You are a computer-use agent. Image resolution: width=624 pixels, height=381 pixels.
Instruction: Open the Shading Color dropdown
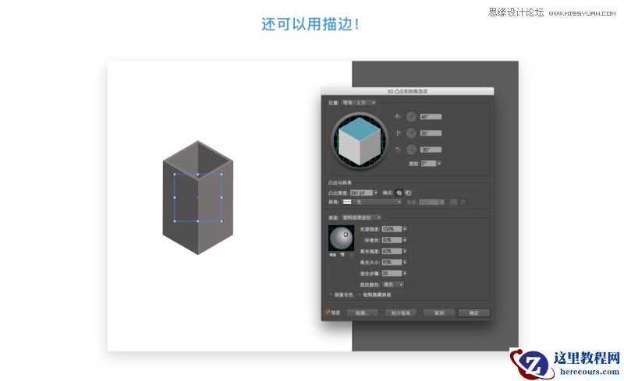point(393,284)
